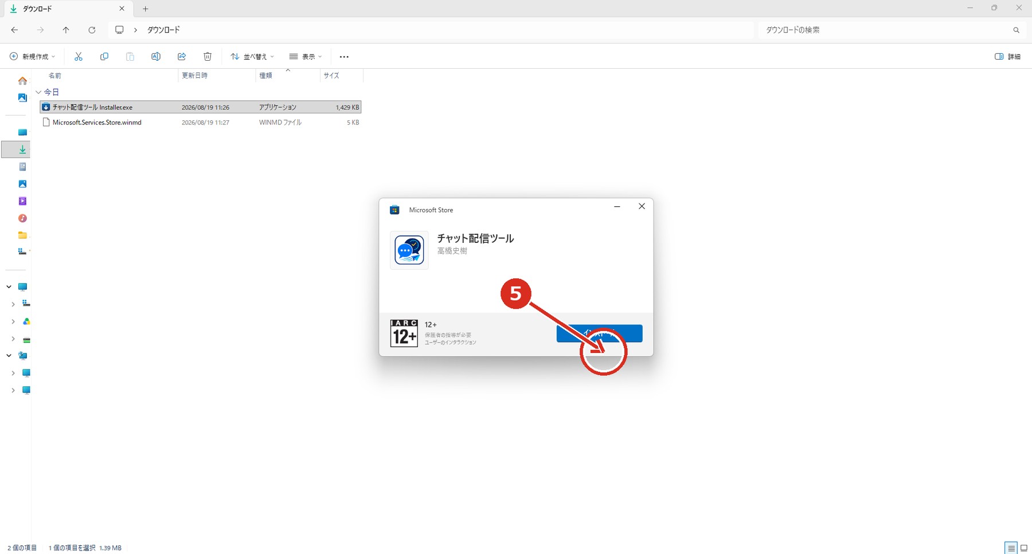Select the Downloads shortcut in sidebar
1032x554 pixels.
[22, 150]
